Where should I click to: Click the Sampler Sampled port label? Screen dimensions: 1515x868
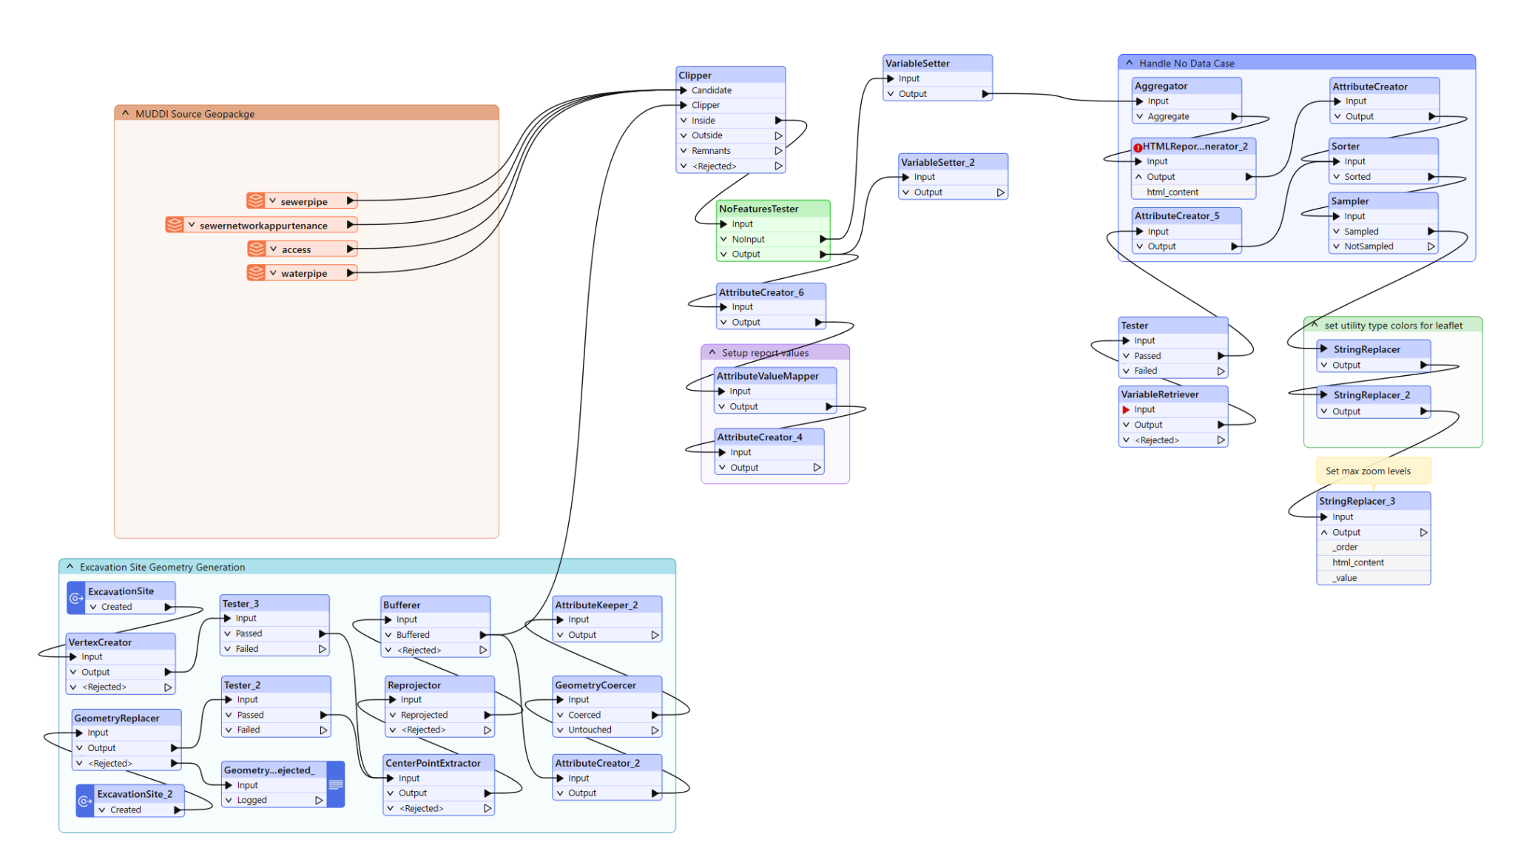[1361, 232]
